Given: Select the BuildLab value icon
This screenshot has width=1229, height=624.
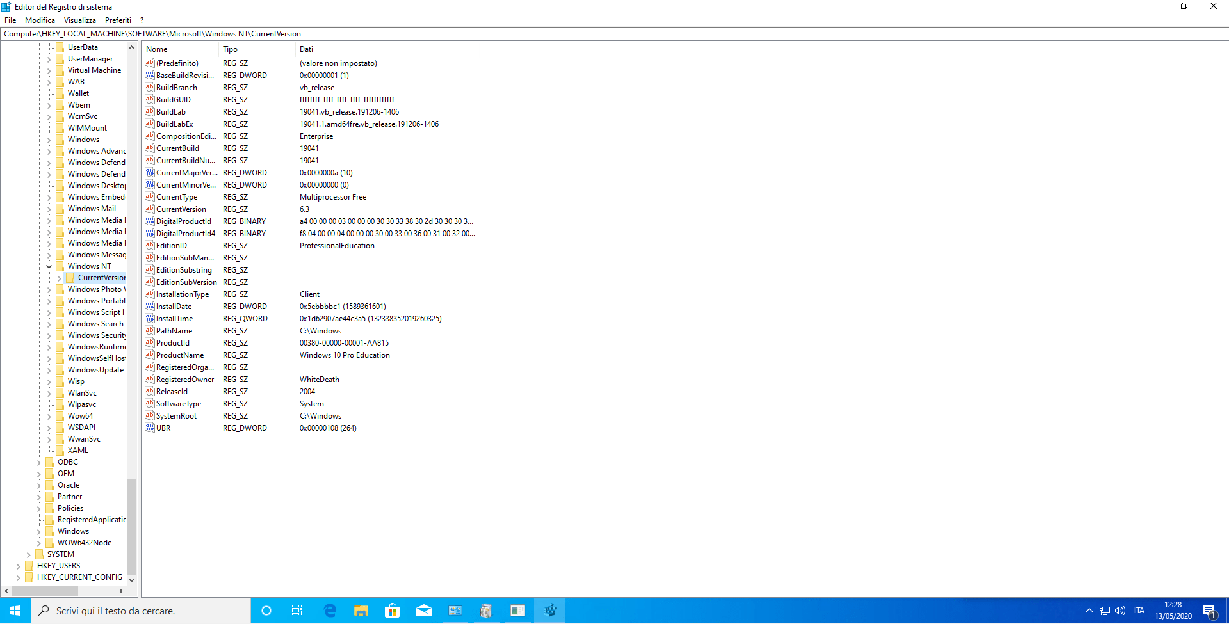Looking at the screenshot, I should [150, 112].
